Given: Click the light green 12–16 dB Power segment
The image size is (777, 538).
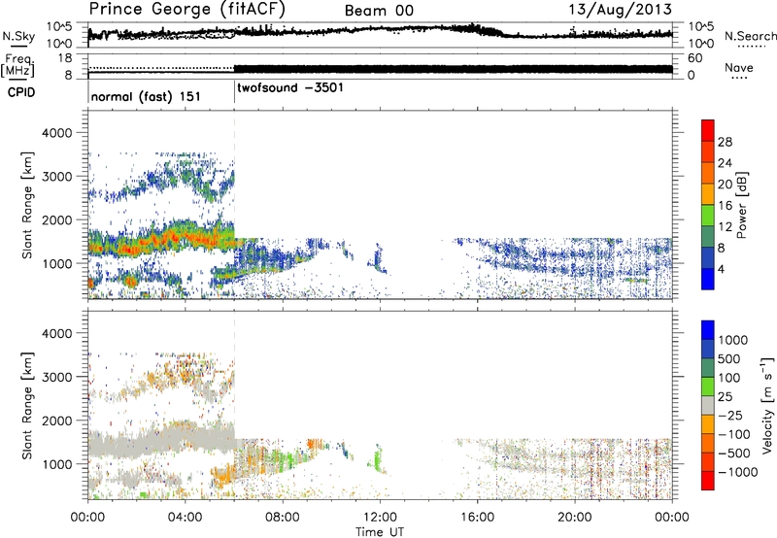Looking at the screenshot, I should tap(708, 216).
